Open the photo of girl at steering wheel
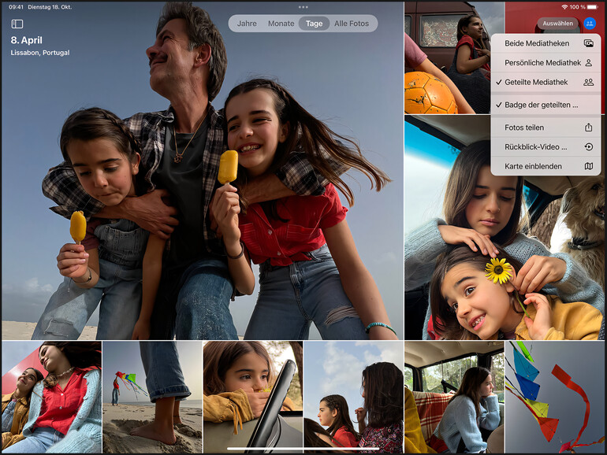Image resolution: width=607 pixels, height=455 pixels. [x=253, y=397]
